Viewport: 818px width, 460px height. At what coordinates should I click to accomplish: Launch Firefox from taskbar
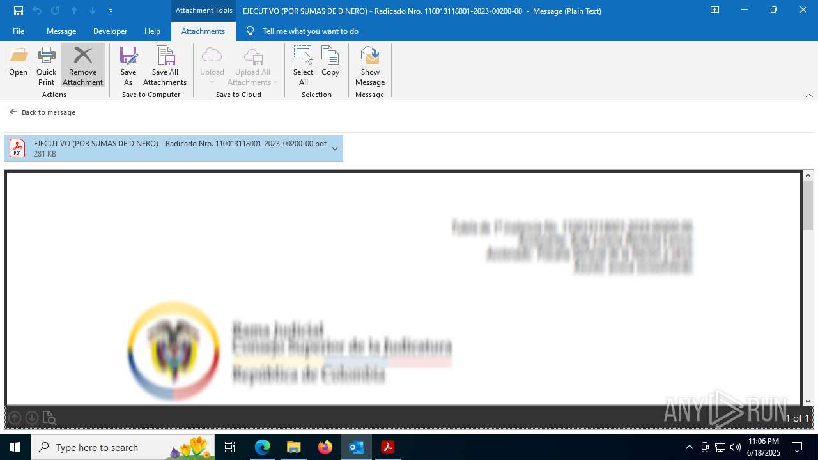click(325, 447)
